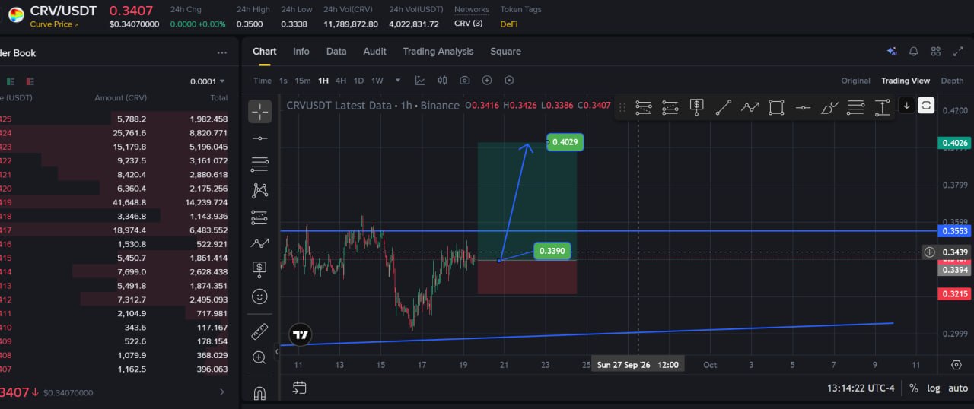Click the down-arrow button beside floating toolbar
The image size is (974, 409).
pos(906,106)
